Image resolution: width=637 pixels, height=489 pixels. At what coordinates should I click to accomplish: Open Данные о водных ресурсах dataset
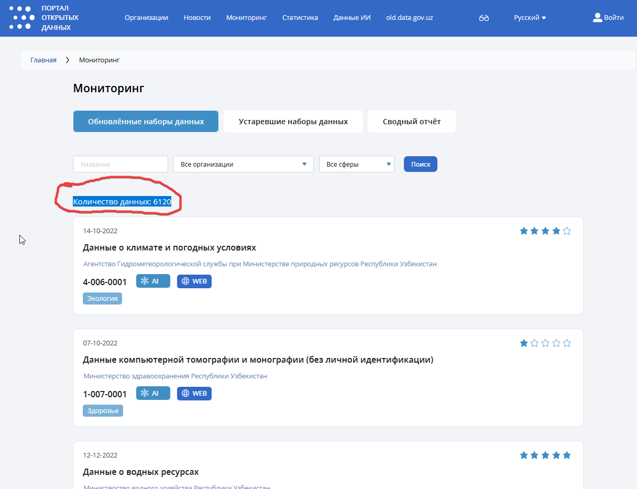pyautogui.click(x=141, y=472)
